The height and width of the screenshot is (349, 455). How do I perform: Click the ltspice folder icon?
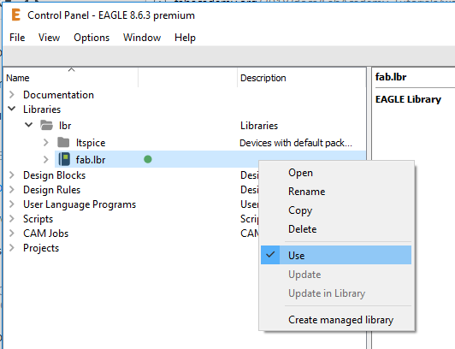[63, 143]
